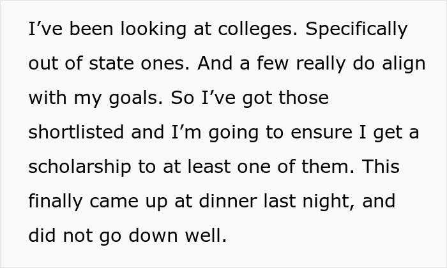Click the word "dinner"

228,201
